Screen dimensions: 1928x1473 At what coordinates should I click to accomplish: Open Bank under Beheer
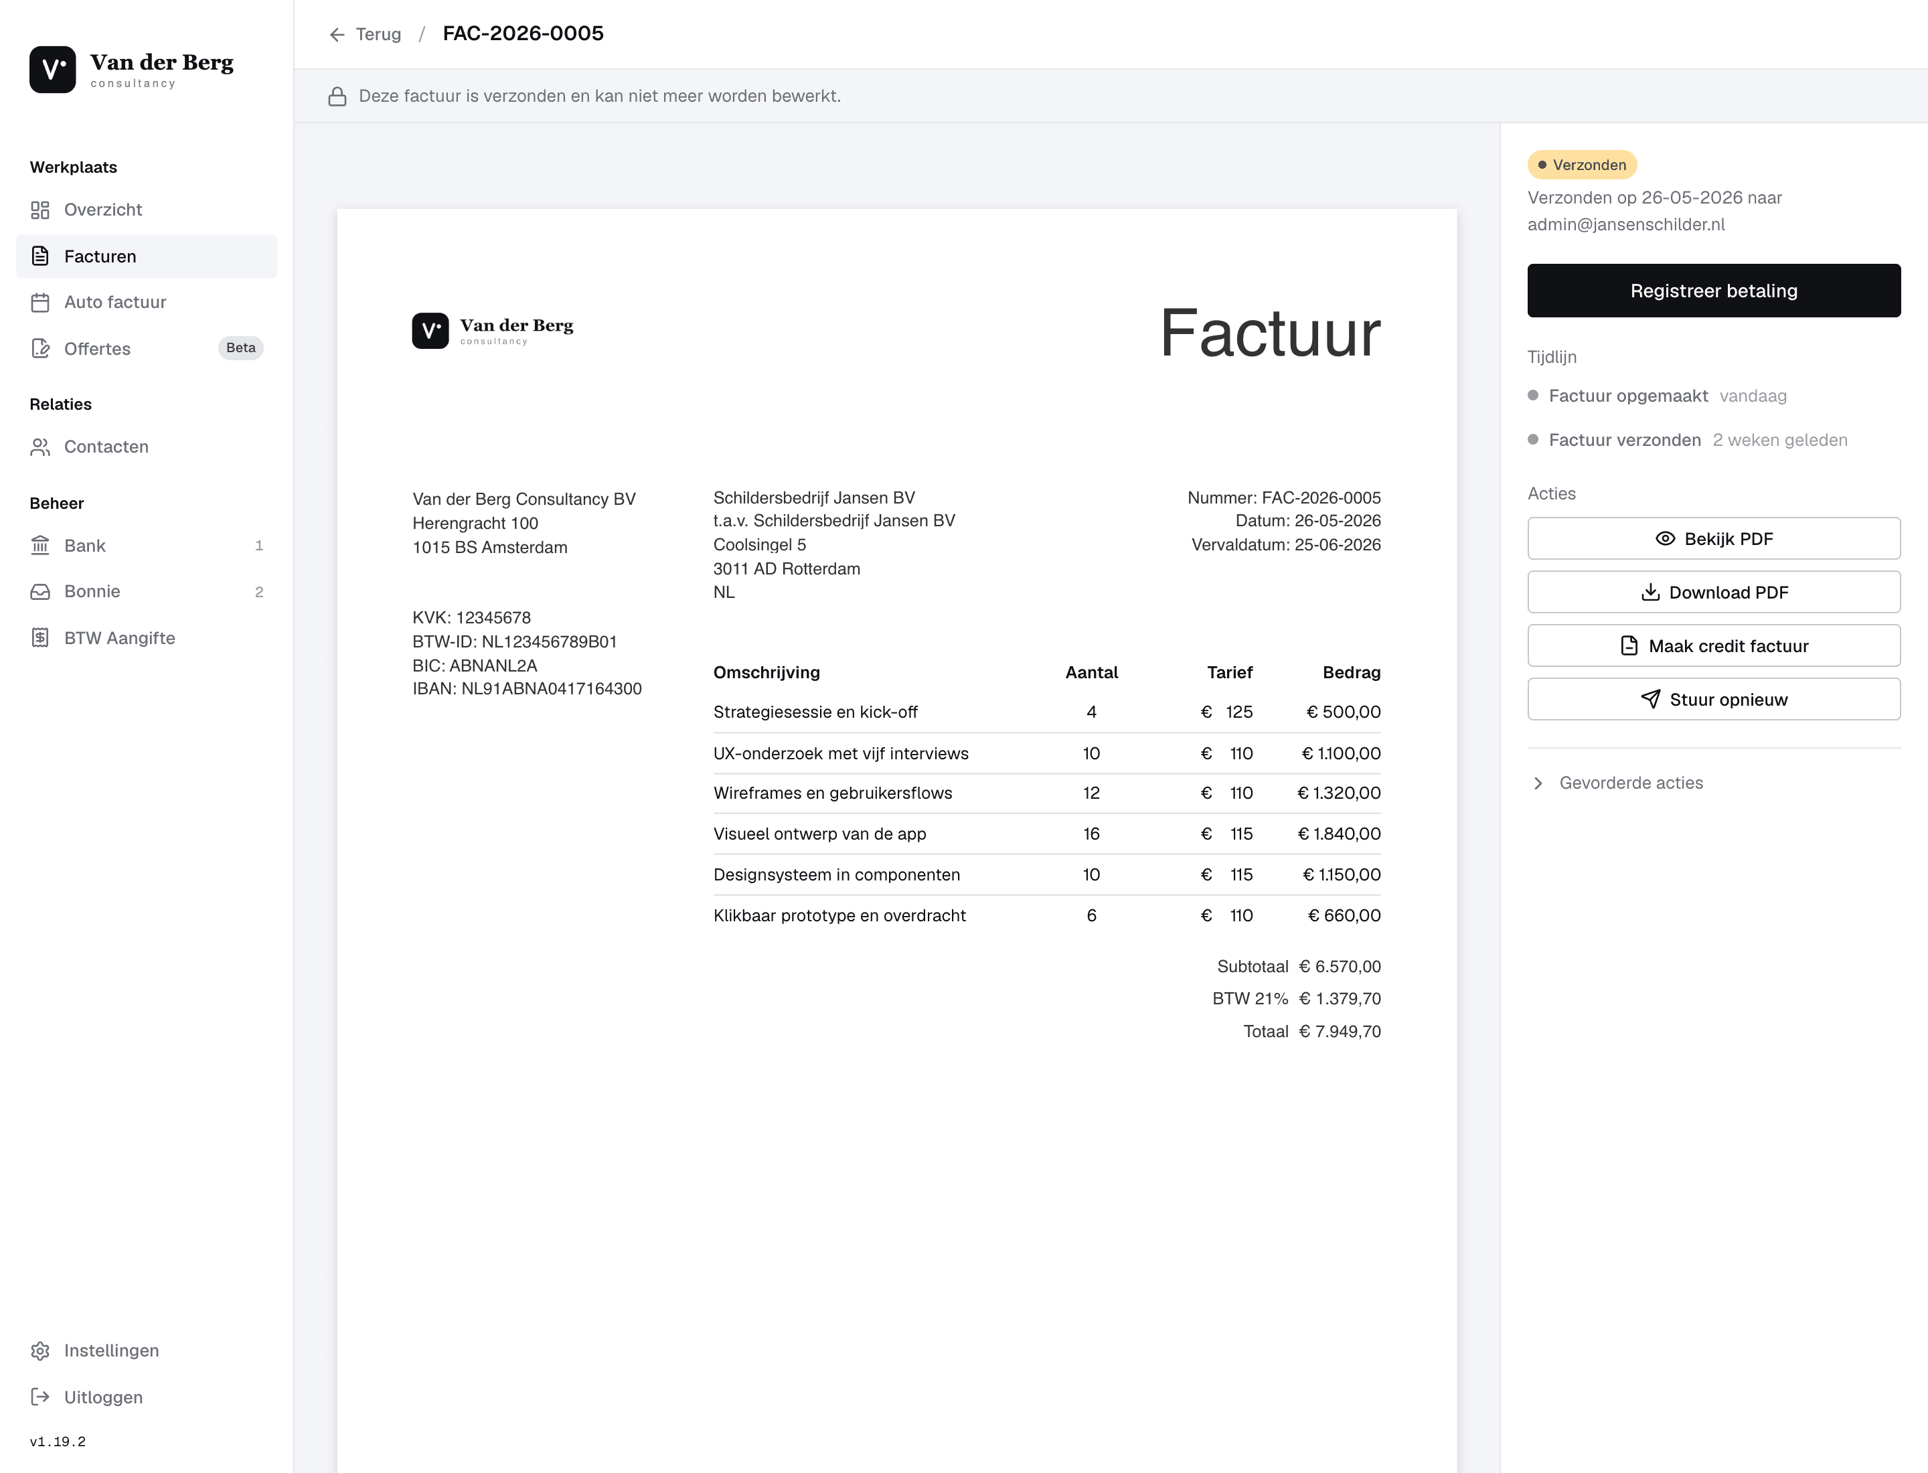coord(147,546)
